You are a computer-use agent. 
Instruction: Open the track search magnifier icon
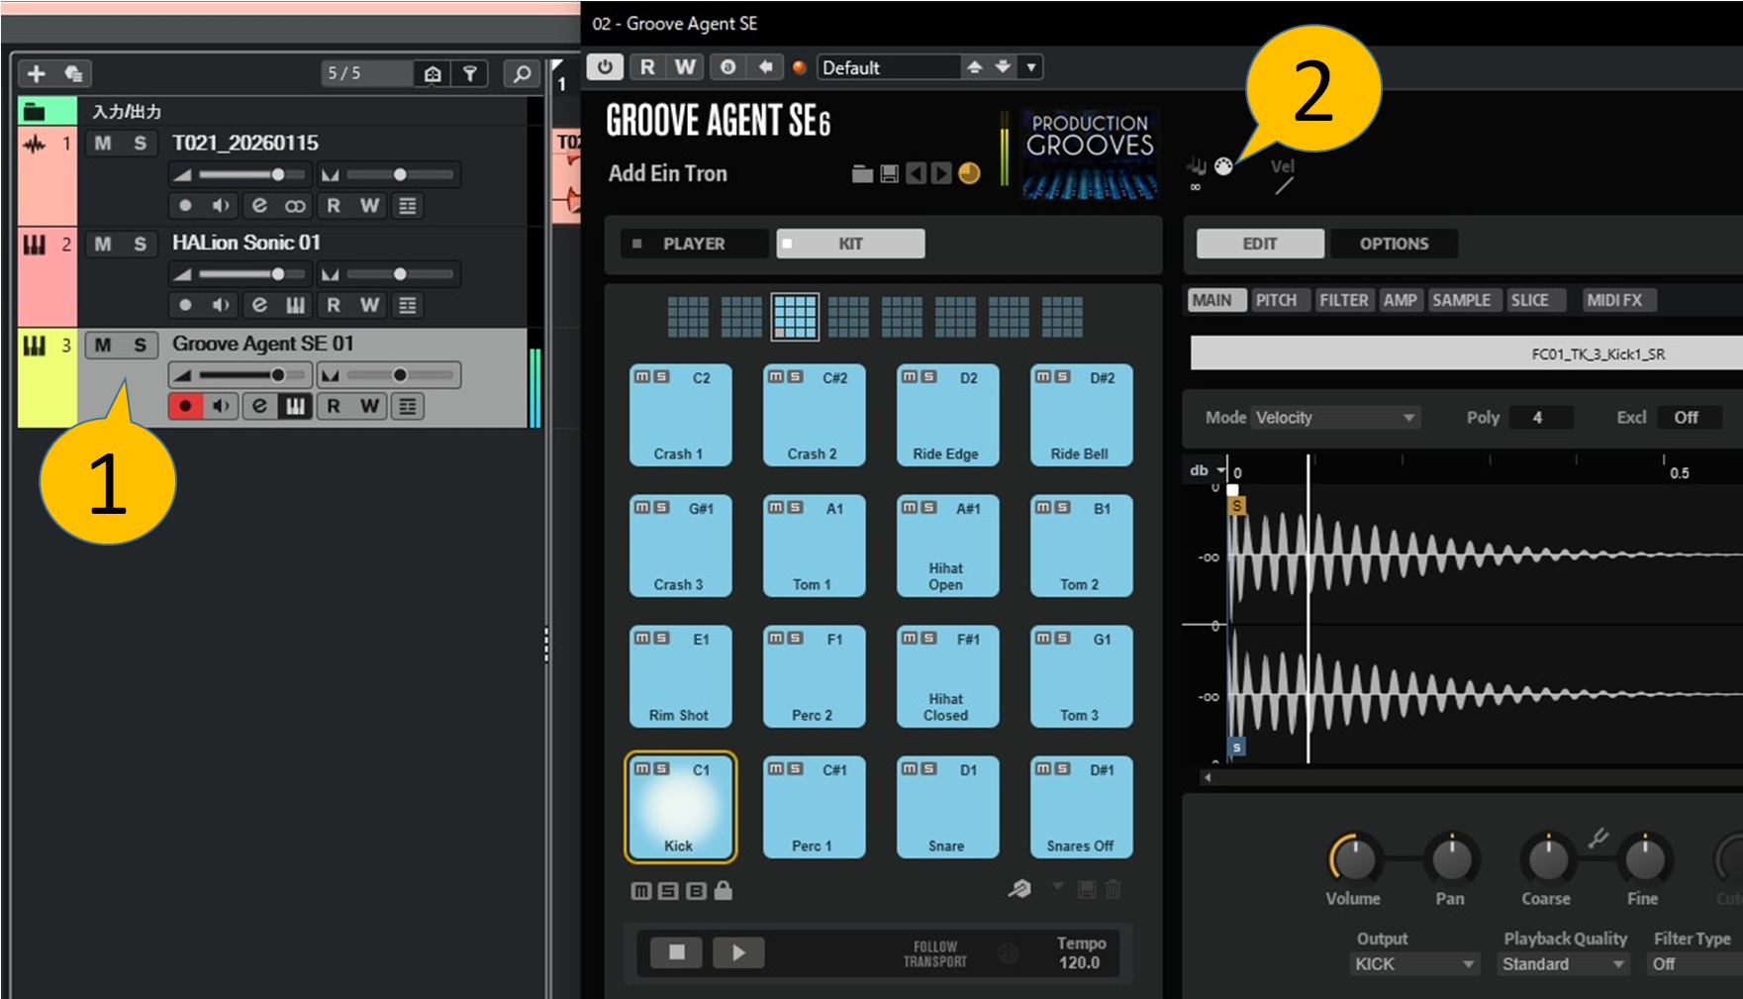521,73
